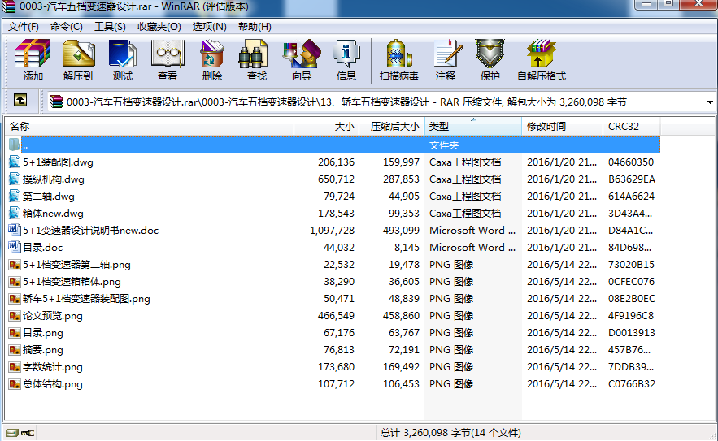Click size value 1,097,728
This screenshot has height=441, width=718.
(332, 231)
